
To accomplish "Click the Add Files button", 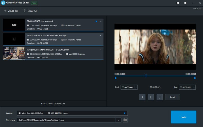I will point(11,11).
